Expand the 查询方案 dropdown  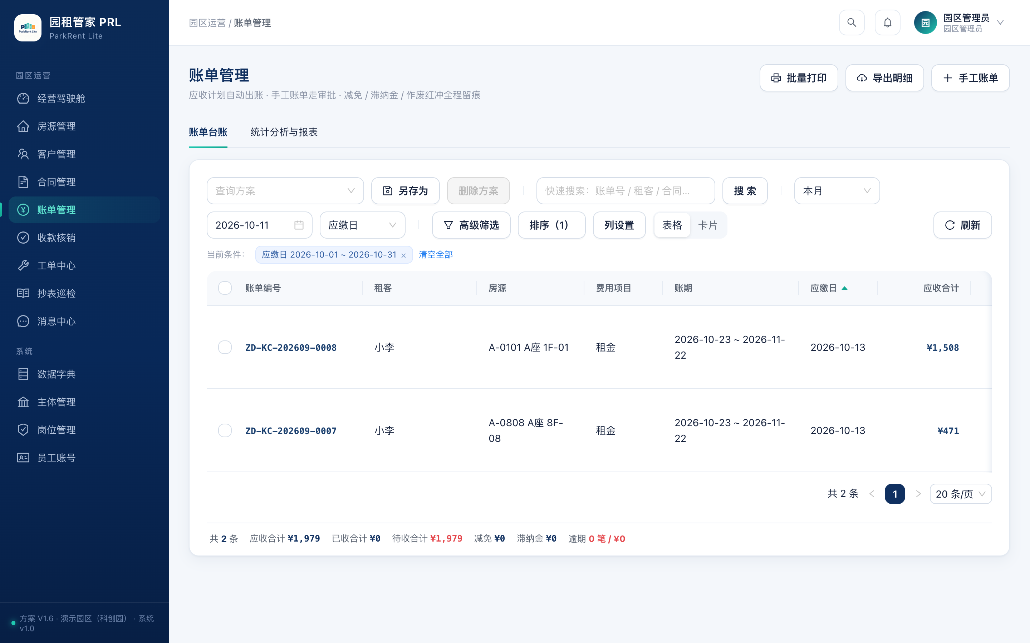(x=285, y=190)
